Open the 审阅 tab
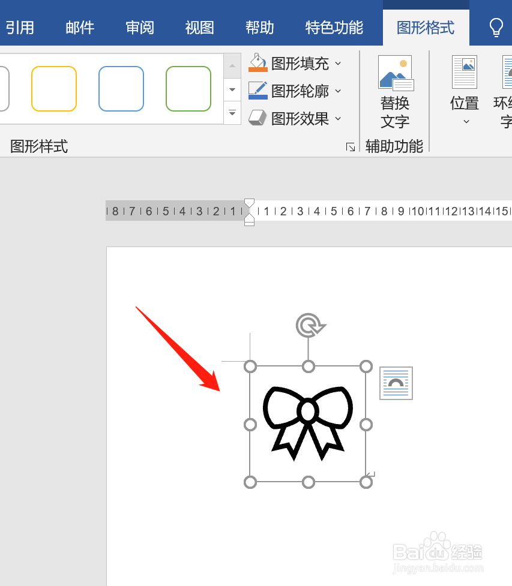 coord(139,28)
